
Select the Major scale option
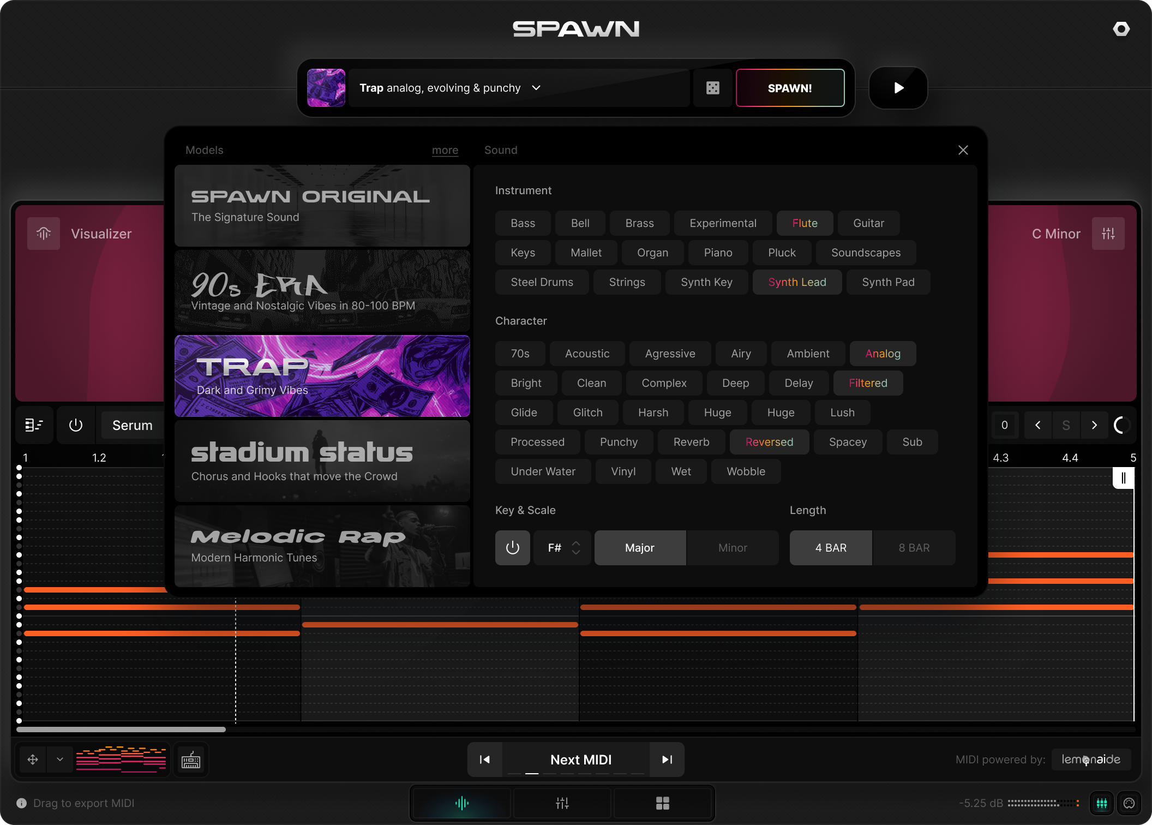[640, 548]
